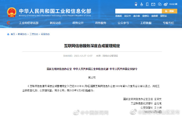Open the 工信数据 navigation menu
The width and height of the screenshot is (182, 117).
tap(146, 23)
